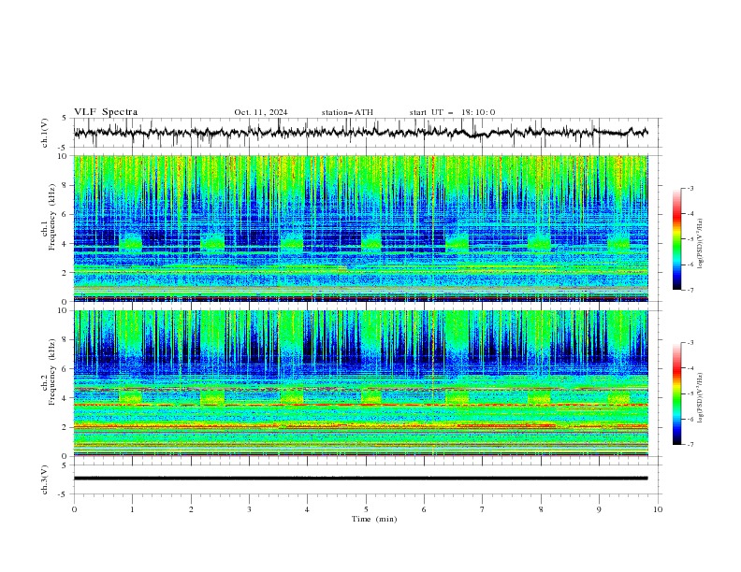Viewport: 741px width, 572px height.
Task: Click time axis tick label "8"
Action: (541, 509)
